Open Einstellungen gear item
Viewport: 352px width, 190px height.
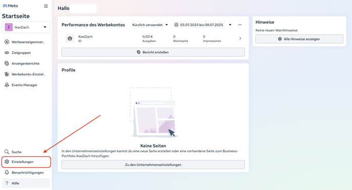[x=26, y=162]
